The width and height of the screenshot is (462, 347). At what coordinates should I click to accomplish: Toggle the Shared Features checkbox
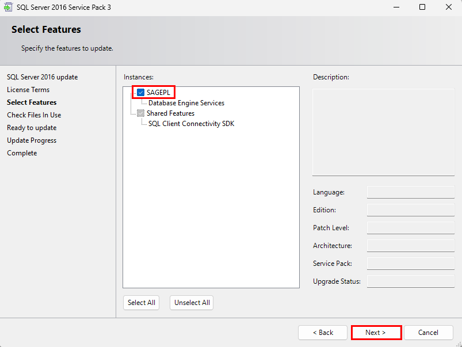coord(140,113)
